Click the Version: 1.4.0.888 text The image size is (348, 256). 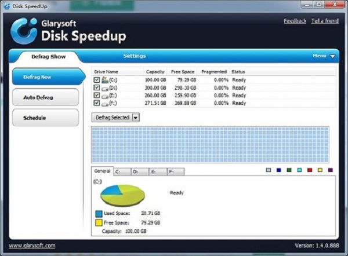coord(317,246)
